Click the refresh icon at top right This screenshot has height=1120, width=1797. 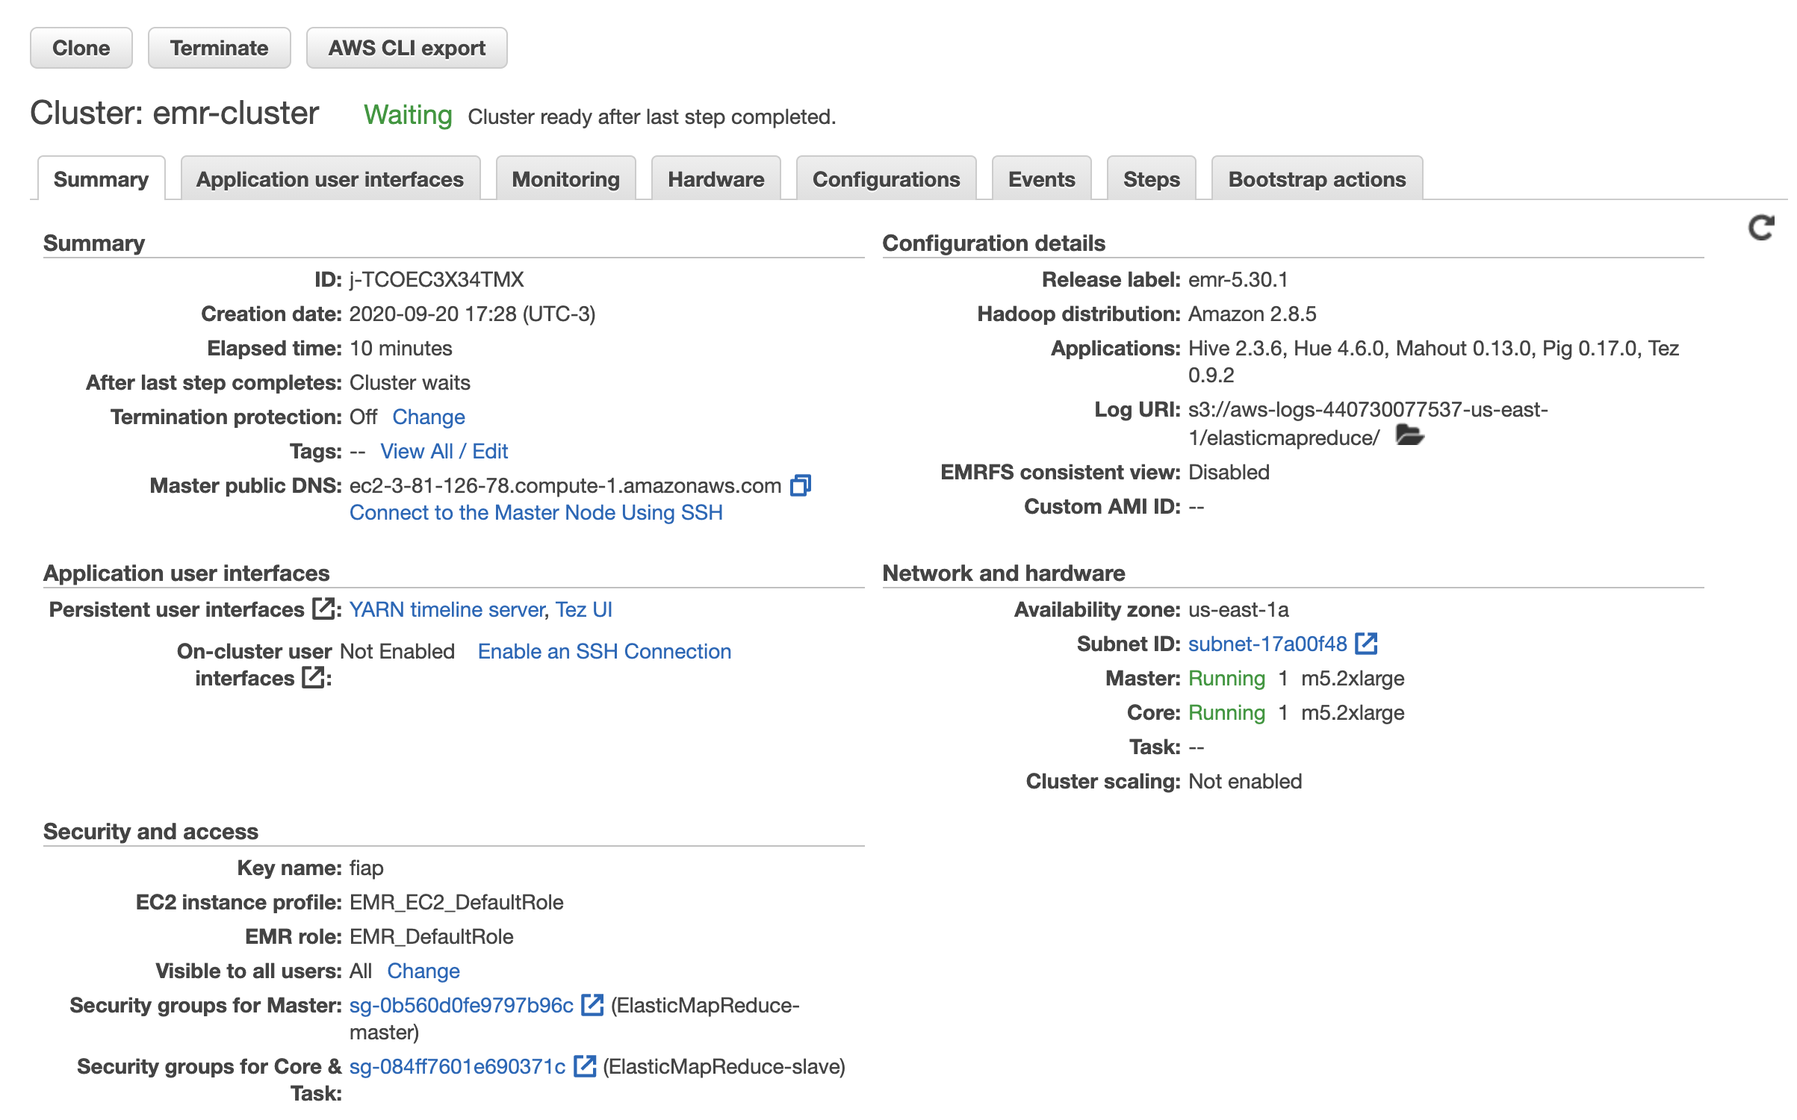1761,228
